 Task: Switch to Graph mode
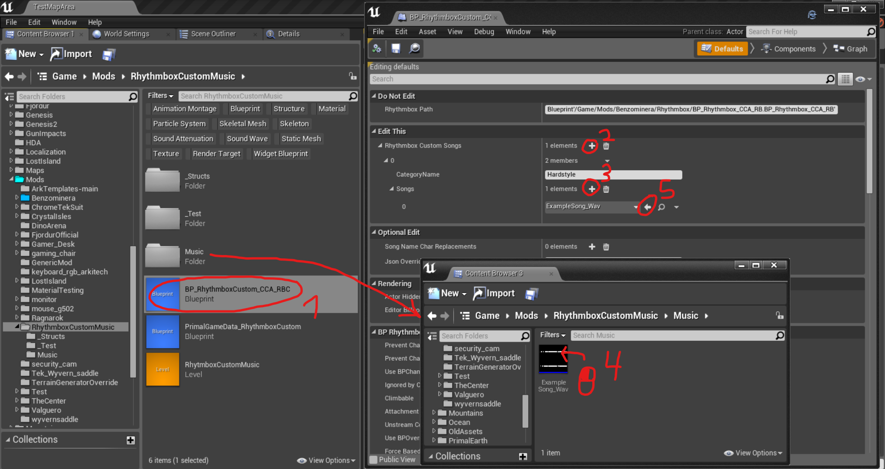point(850,49)
